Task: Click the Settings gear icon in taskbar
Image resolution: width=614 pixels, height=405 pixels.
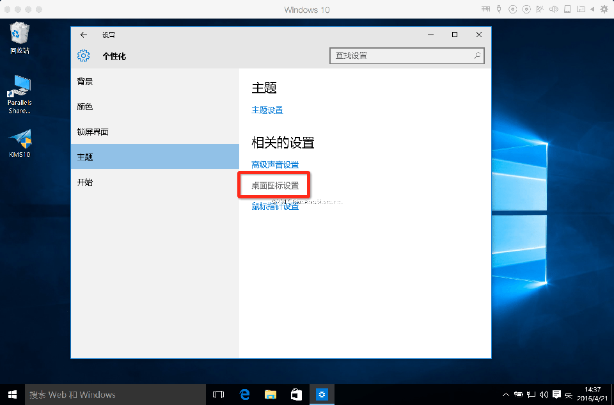Action: (322, 394)
